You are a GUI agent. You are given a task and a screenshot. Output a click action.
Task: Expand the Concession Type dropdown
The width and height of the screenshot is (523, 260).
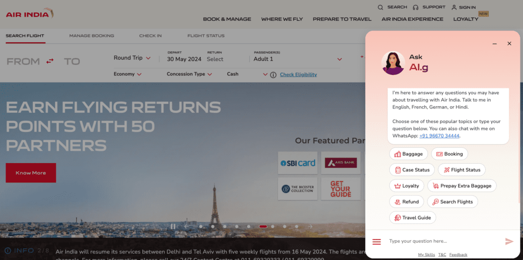point(189,74)
